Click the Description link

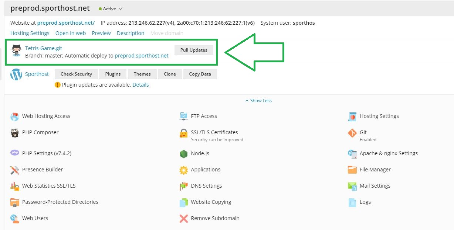point(131,33)
